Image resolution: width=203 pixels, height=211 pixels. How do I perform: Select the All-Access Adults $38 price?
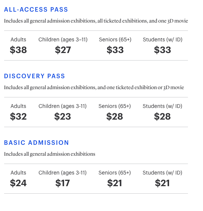pyautogui.click(x=18, y=50)
